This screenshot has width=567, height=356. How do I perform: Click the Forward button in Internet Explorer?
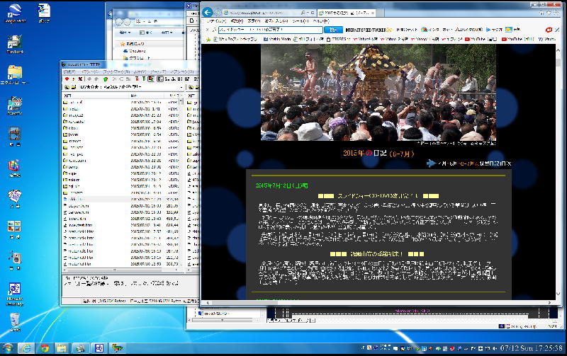point(218,12)
